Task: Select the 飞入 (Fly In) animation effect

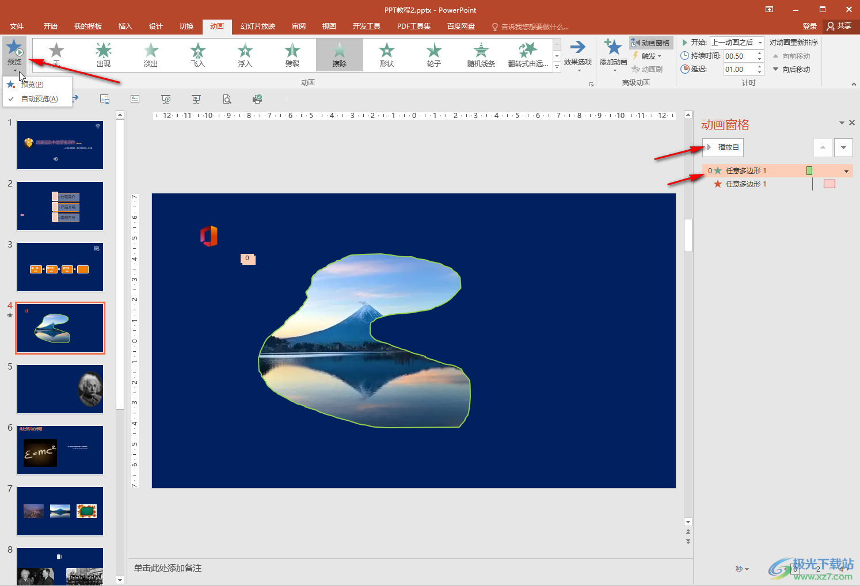Action: (198, 55)
